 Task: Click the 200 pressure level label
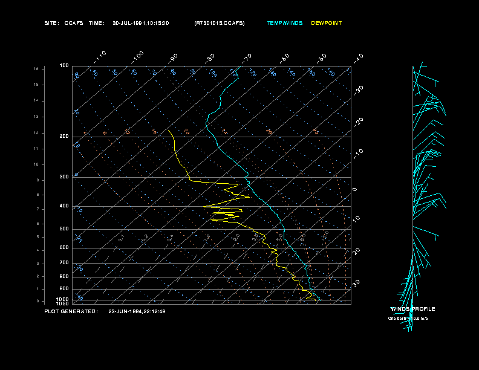click(64, 137)
